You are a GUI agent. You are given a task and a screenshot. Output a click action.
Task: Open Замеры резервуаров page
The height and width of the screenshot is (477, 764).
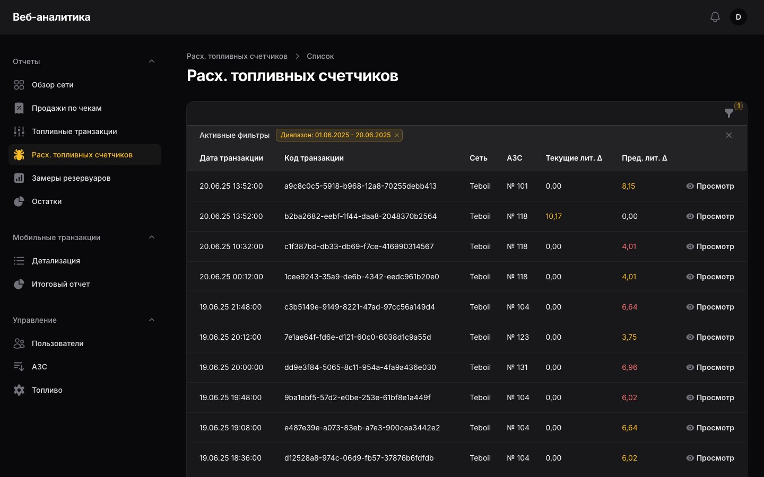pyautogui.click(x=85, y=178)
